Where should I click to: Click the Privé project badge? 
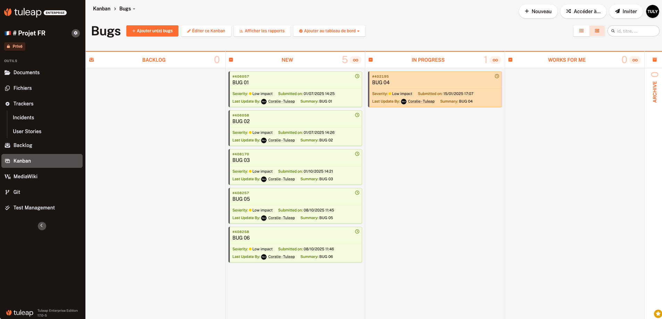click(15, 46)
